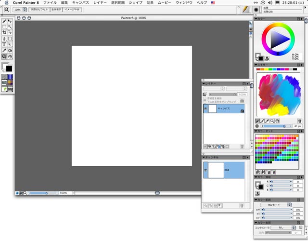This screenshot has width=308, height=241.
Task: Open the HSVモード dropdown
Action: [x=277, y=204]
